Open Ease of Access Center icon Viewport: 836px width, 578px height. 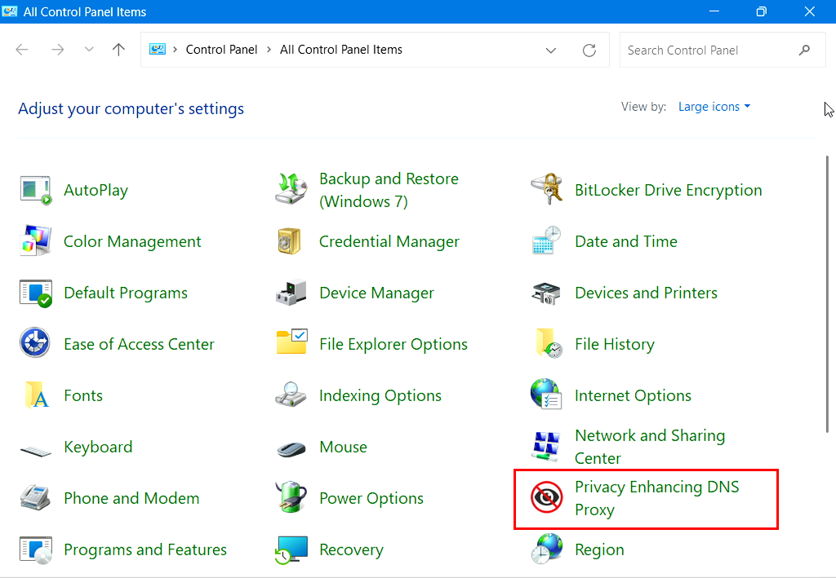pyautogui.click(x=36, y=344)
